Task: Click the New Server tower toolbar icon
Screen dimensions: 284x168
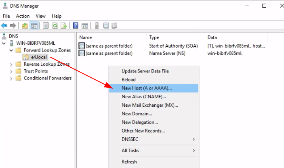Action: click(x=97, y=25)
